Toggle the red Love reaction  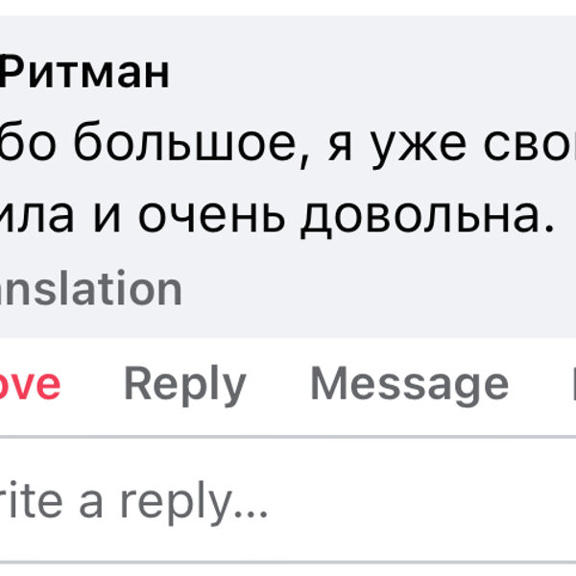(x=31, y=384)
